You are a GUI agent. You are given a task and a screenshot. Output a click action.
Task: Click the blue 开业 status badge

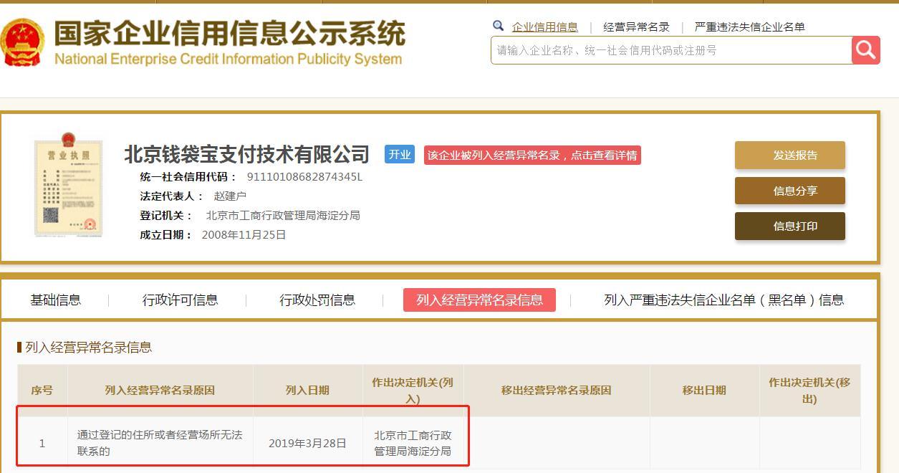tap(399, 155)
